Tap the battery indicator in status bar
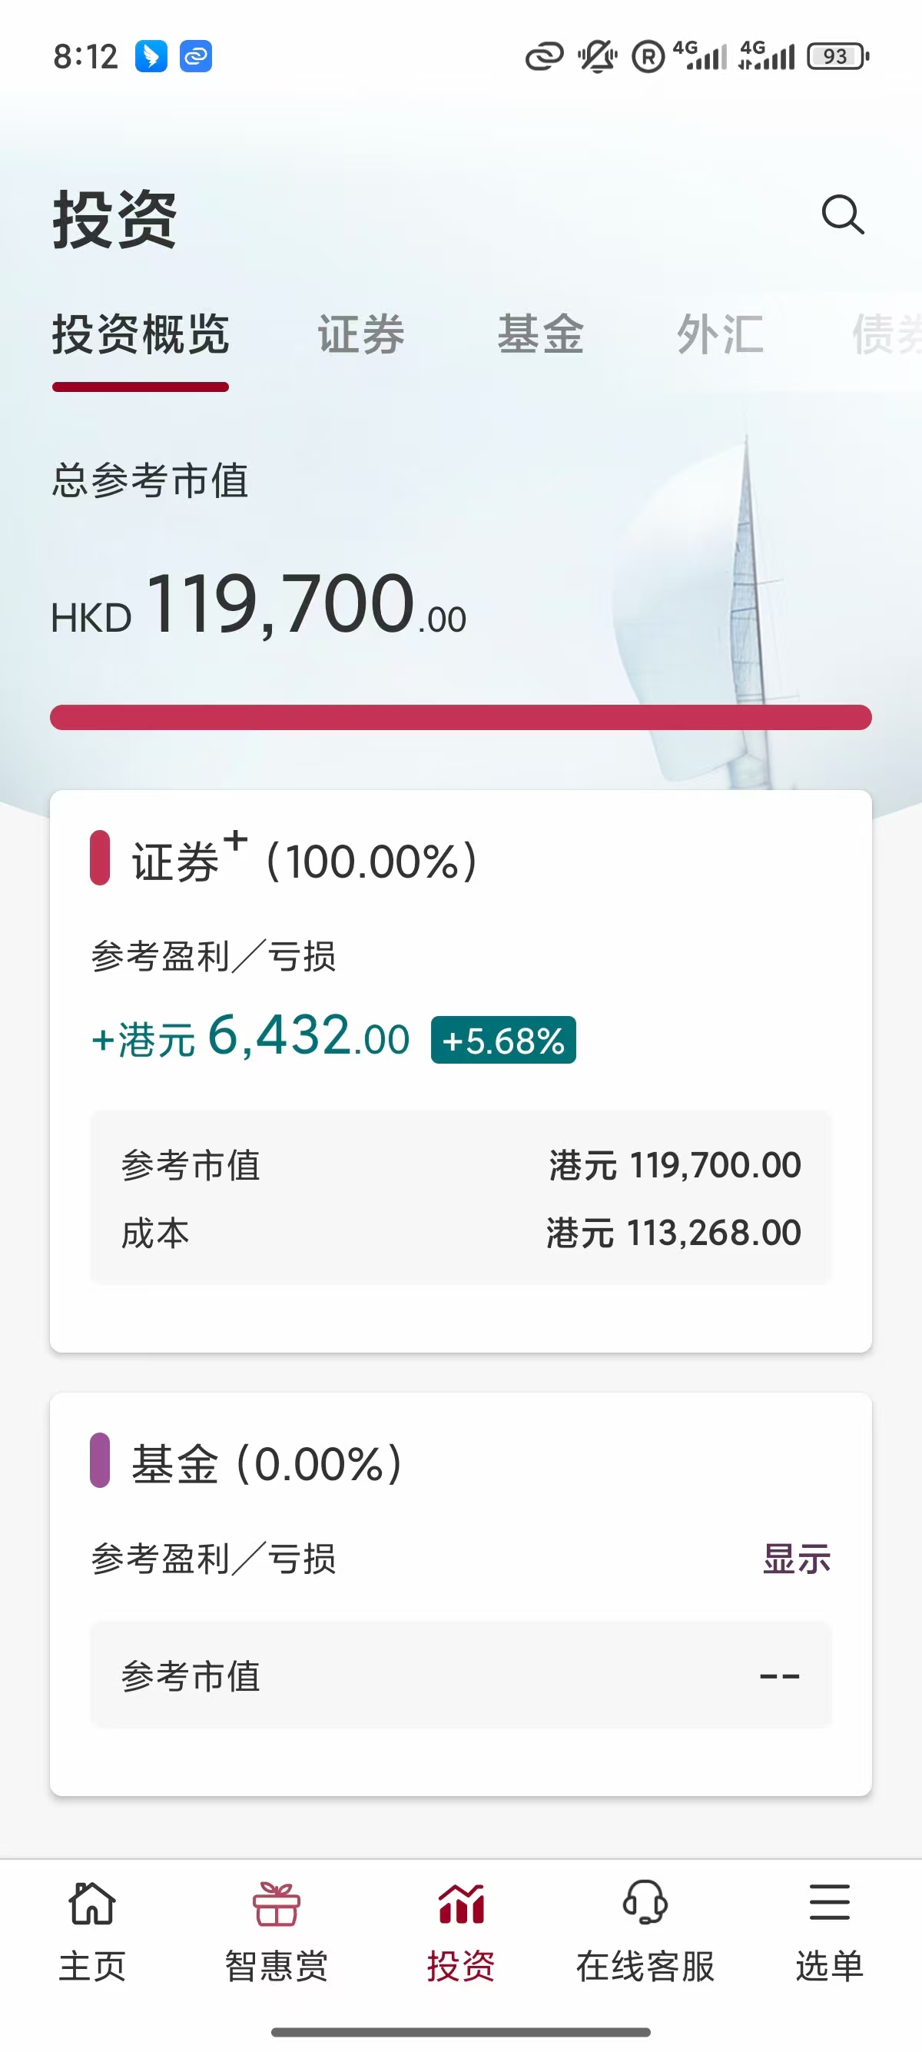This screenshot has width=922, height=2052. coord(837,57)
